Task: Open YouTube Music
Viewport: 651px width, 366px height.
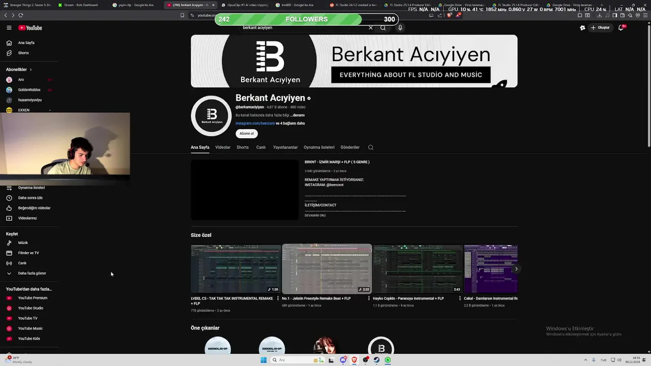Action: click(x=31, y=328)
